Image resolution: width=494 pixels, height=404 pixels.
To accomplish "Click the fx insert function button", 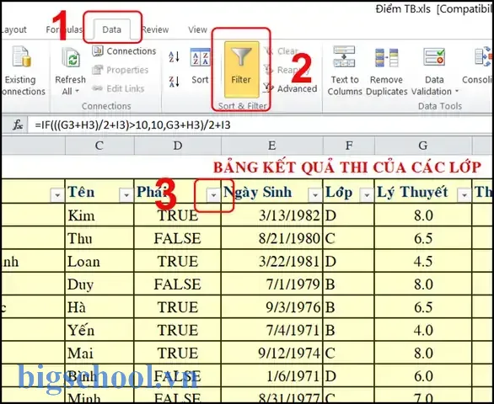I will pos(18,125).
